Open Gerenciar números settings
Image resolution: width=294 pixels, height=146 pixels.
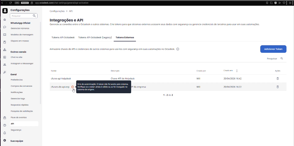[x=20, y=28]
